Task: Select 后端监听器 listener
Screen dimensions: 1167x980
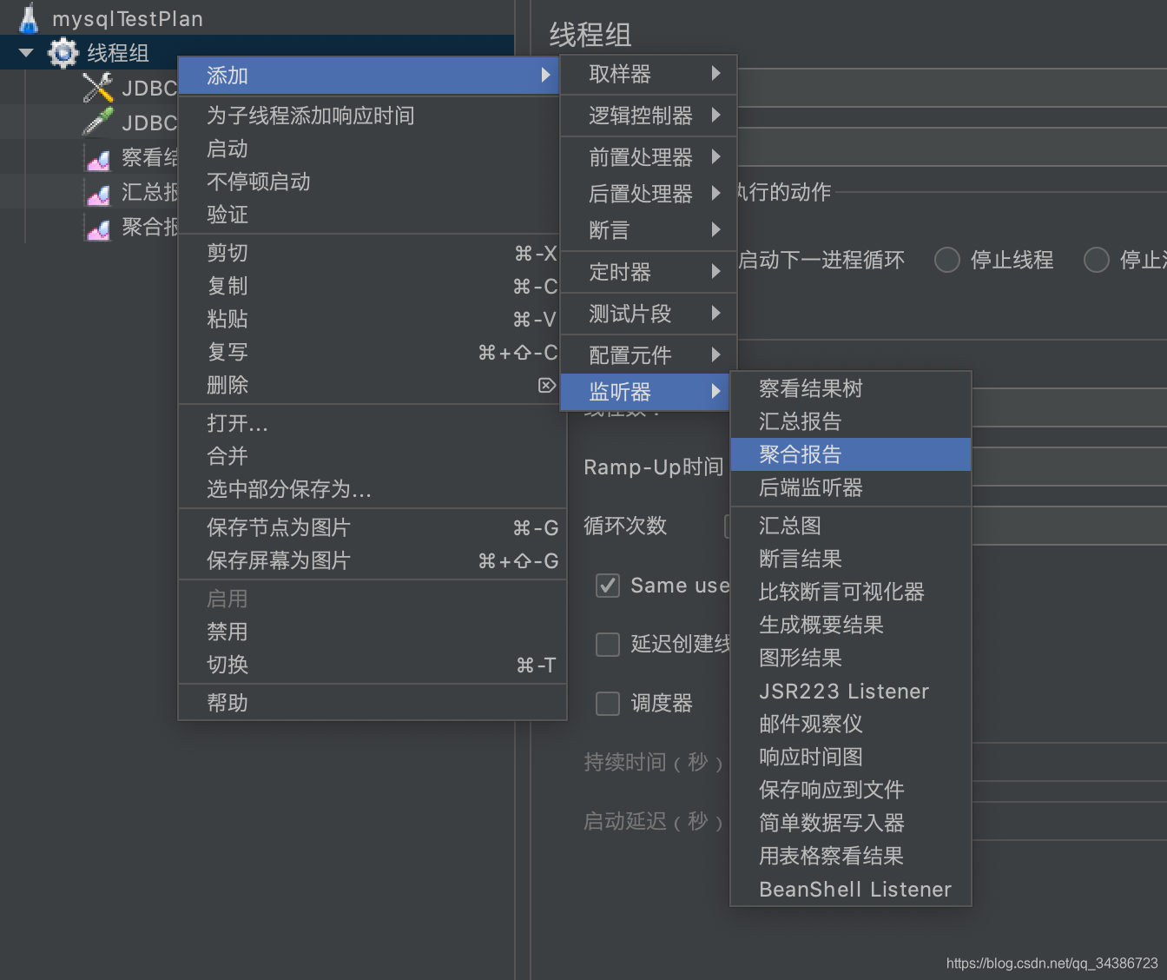Action: tap(851, 487)
